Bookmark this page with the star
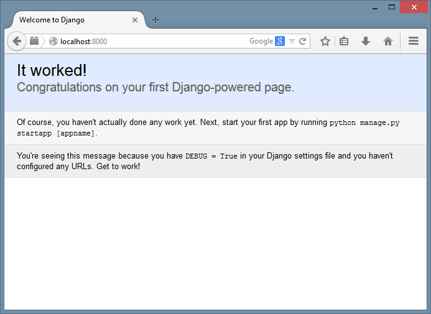The image size is (431, 314). click(x=325, y=41)
